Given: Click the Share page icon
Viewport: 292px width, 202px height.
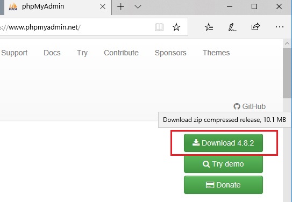Looking at the screenshot, I should 255,27.
